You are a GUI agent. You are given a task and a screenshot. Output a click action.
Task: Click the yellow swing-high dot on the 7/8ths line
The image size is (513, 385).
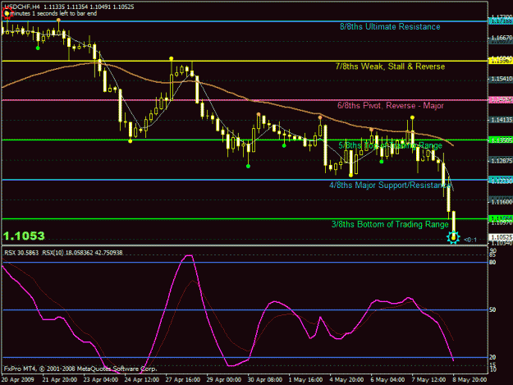click(x=171, y=58)
